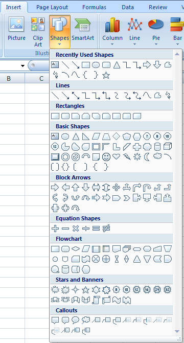Select the Flowchart Or shape

click(x=106, y=259)
